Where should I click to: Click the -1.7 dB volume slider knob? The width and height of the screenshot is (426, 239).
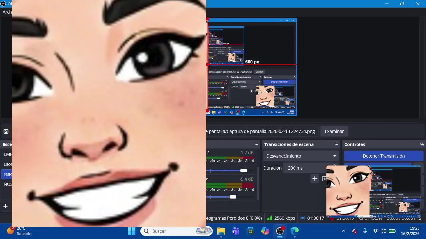tap(244, 171)
